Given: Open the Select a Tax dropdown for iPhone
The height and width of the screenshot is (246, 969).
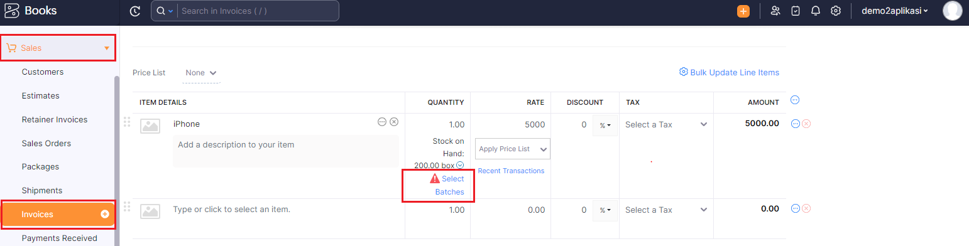Looking at the screenshot, I should (666, 124).
